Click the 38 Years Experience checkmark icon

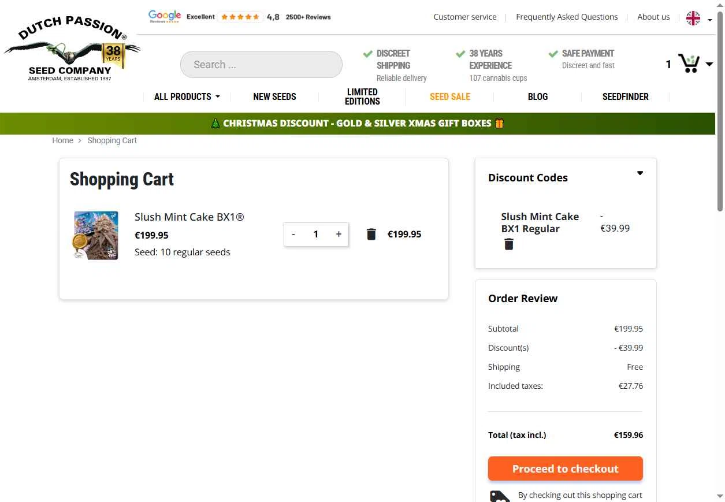(x=460, y=54)
